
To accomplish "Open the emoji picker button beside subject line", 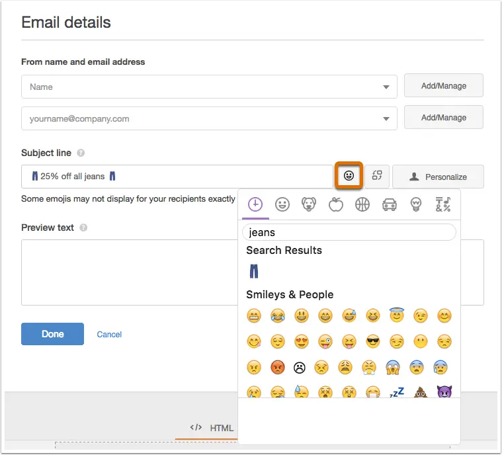I will point(349,175).
